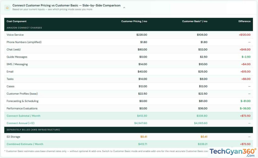This screenshot has width=258, height=158.
Task: Click the Forecasting & Scheduling $81.00 value
Action: click(x=203, y=101)
